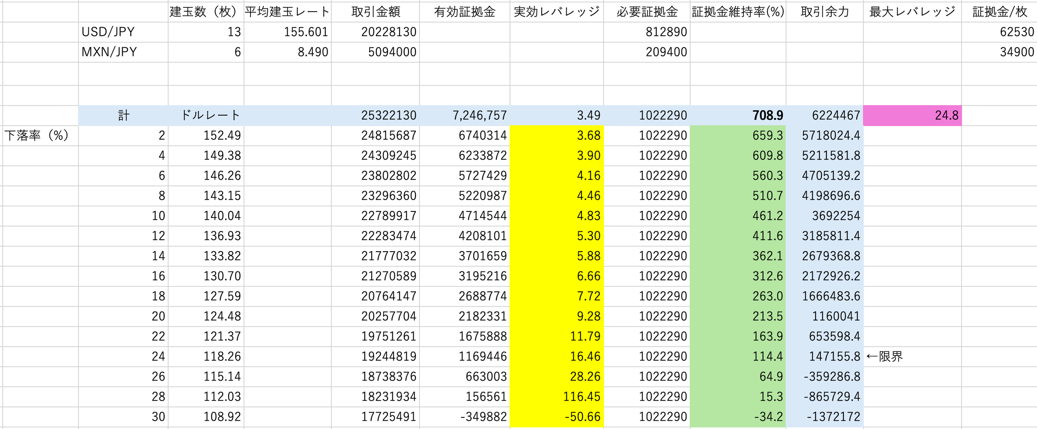Select green margin ratio 659.3
Viewport: 1037px width, 429px height.
click(738, 135)
